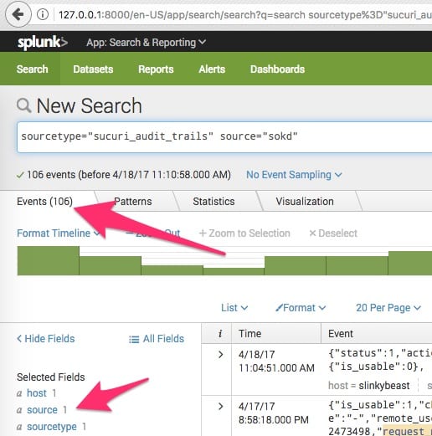Click the Splunk logo
The height and width of the screenshot is (436, 432).
pyautogui.click(x=43, y=43)
